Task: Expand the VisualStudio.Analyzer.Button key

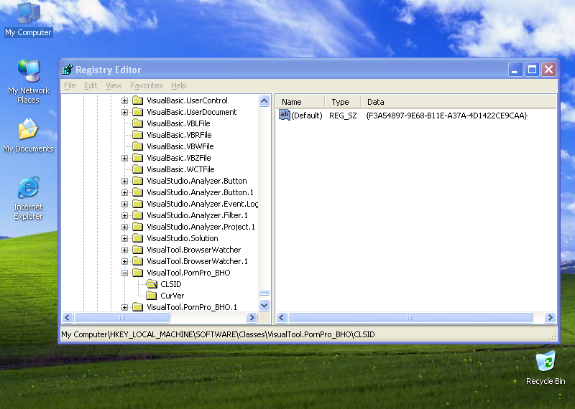Action: [x=124, y=181]
